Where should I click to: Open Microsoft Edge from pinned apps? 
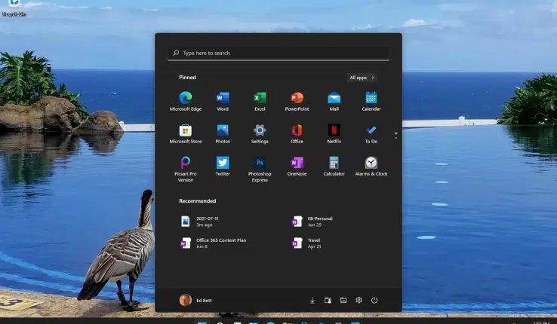[x=186, y=102]
